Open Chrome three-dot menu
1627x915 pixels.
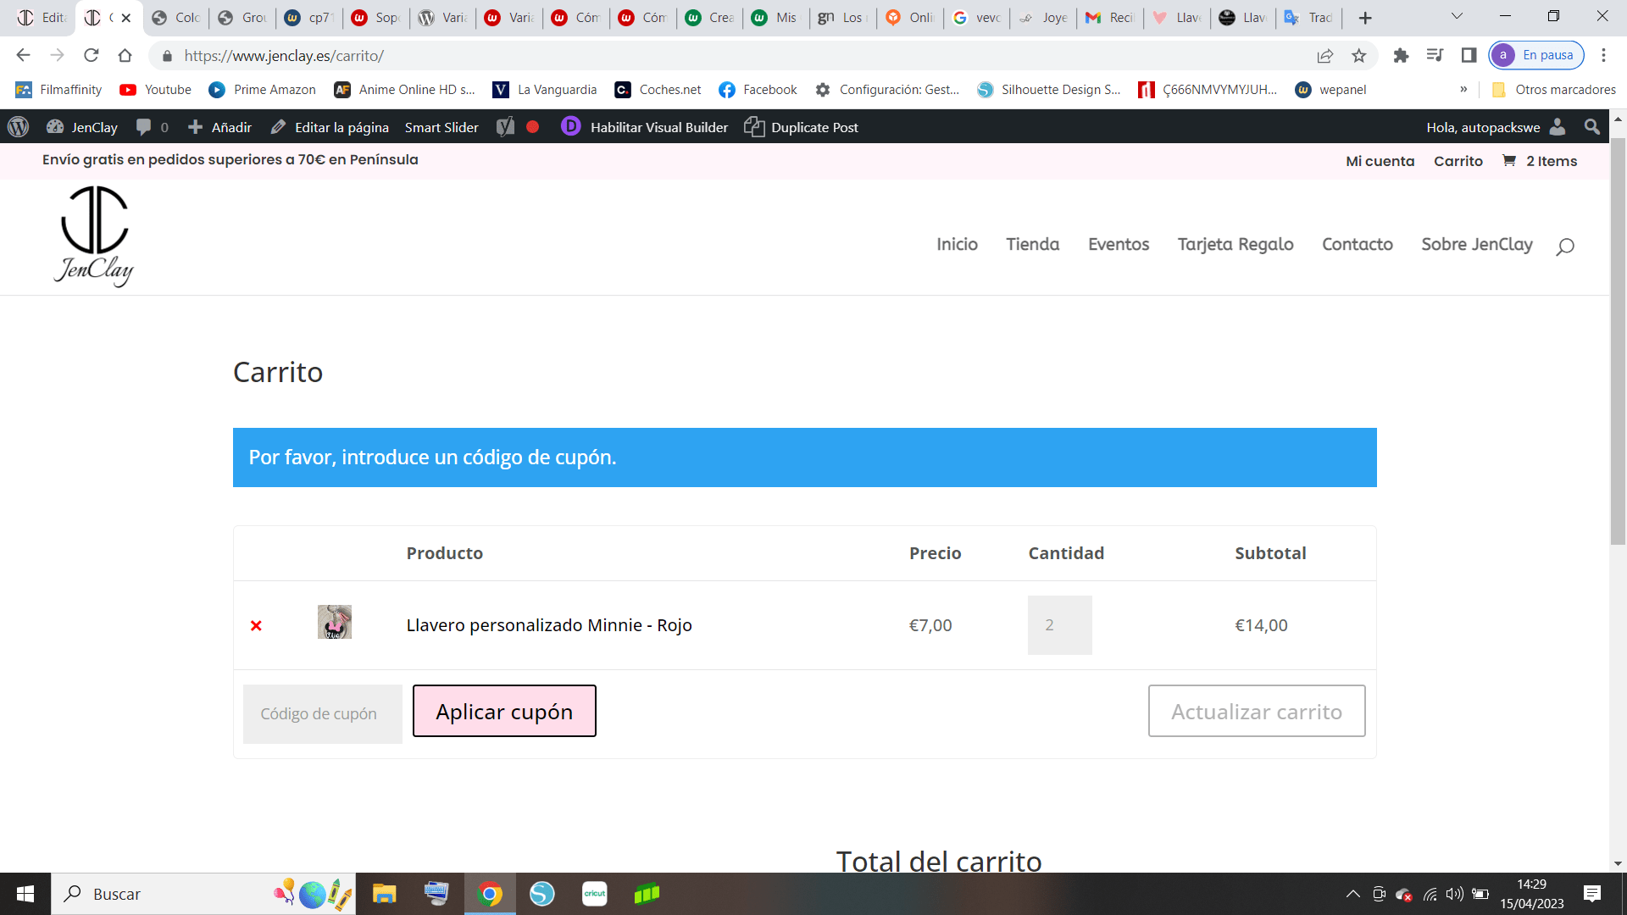tap(1603, 55)
